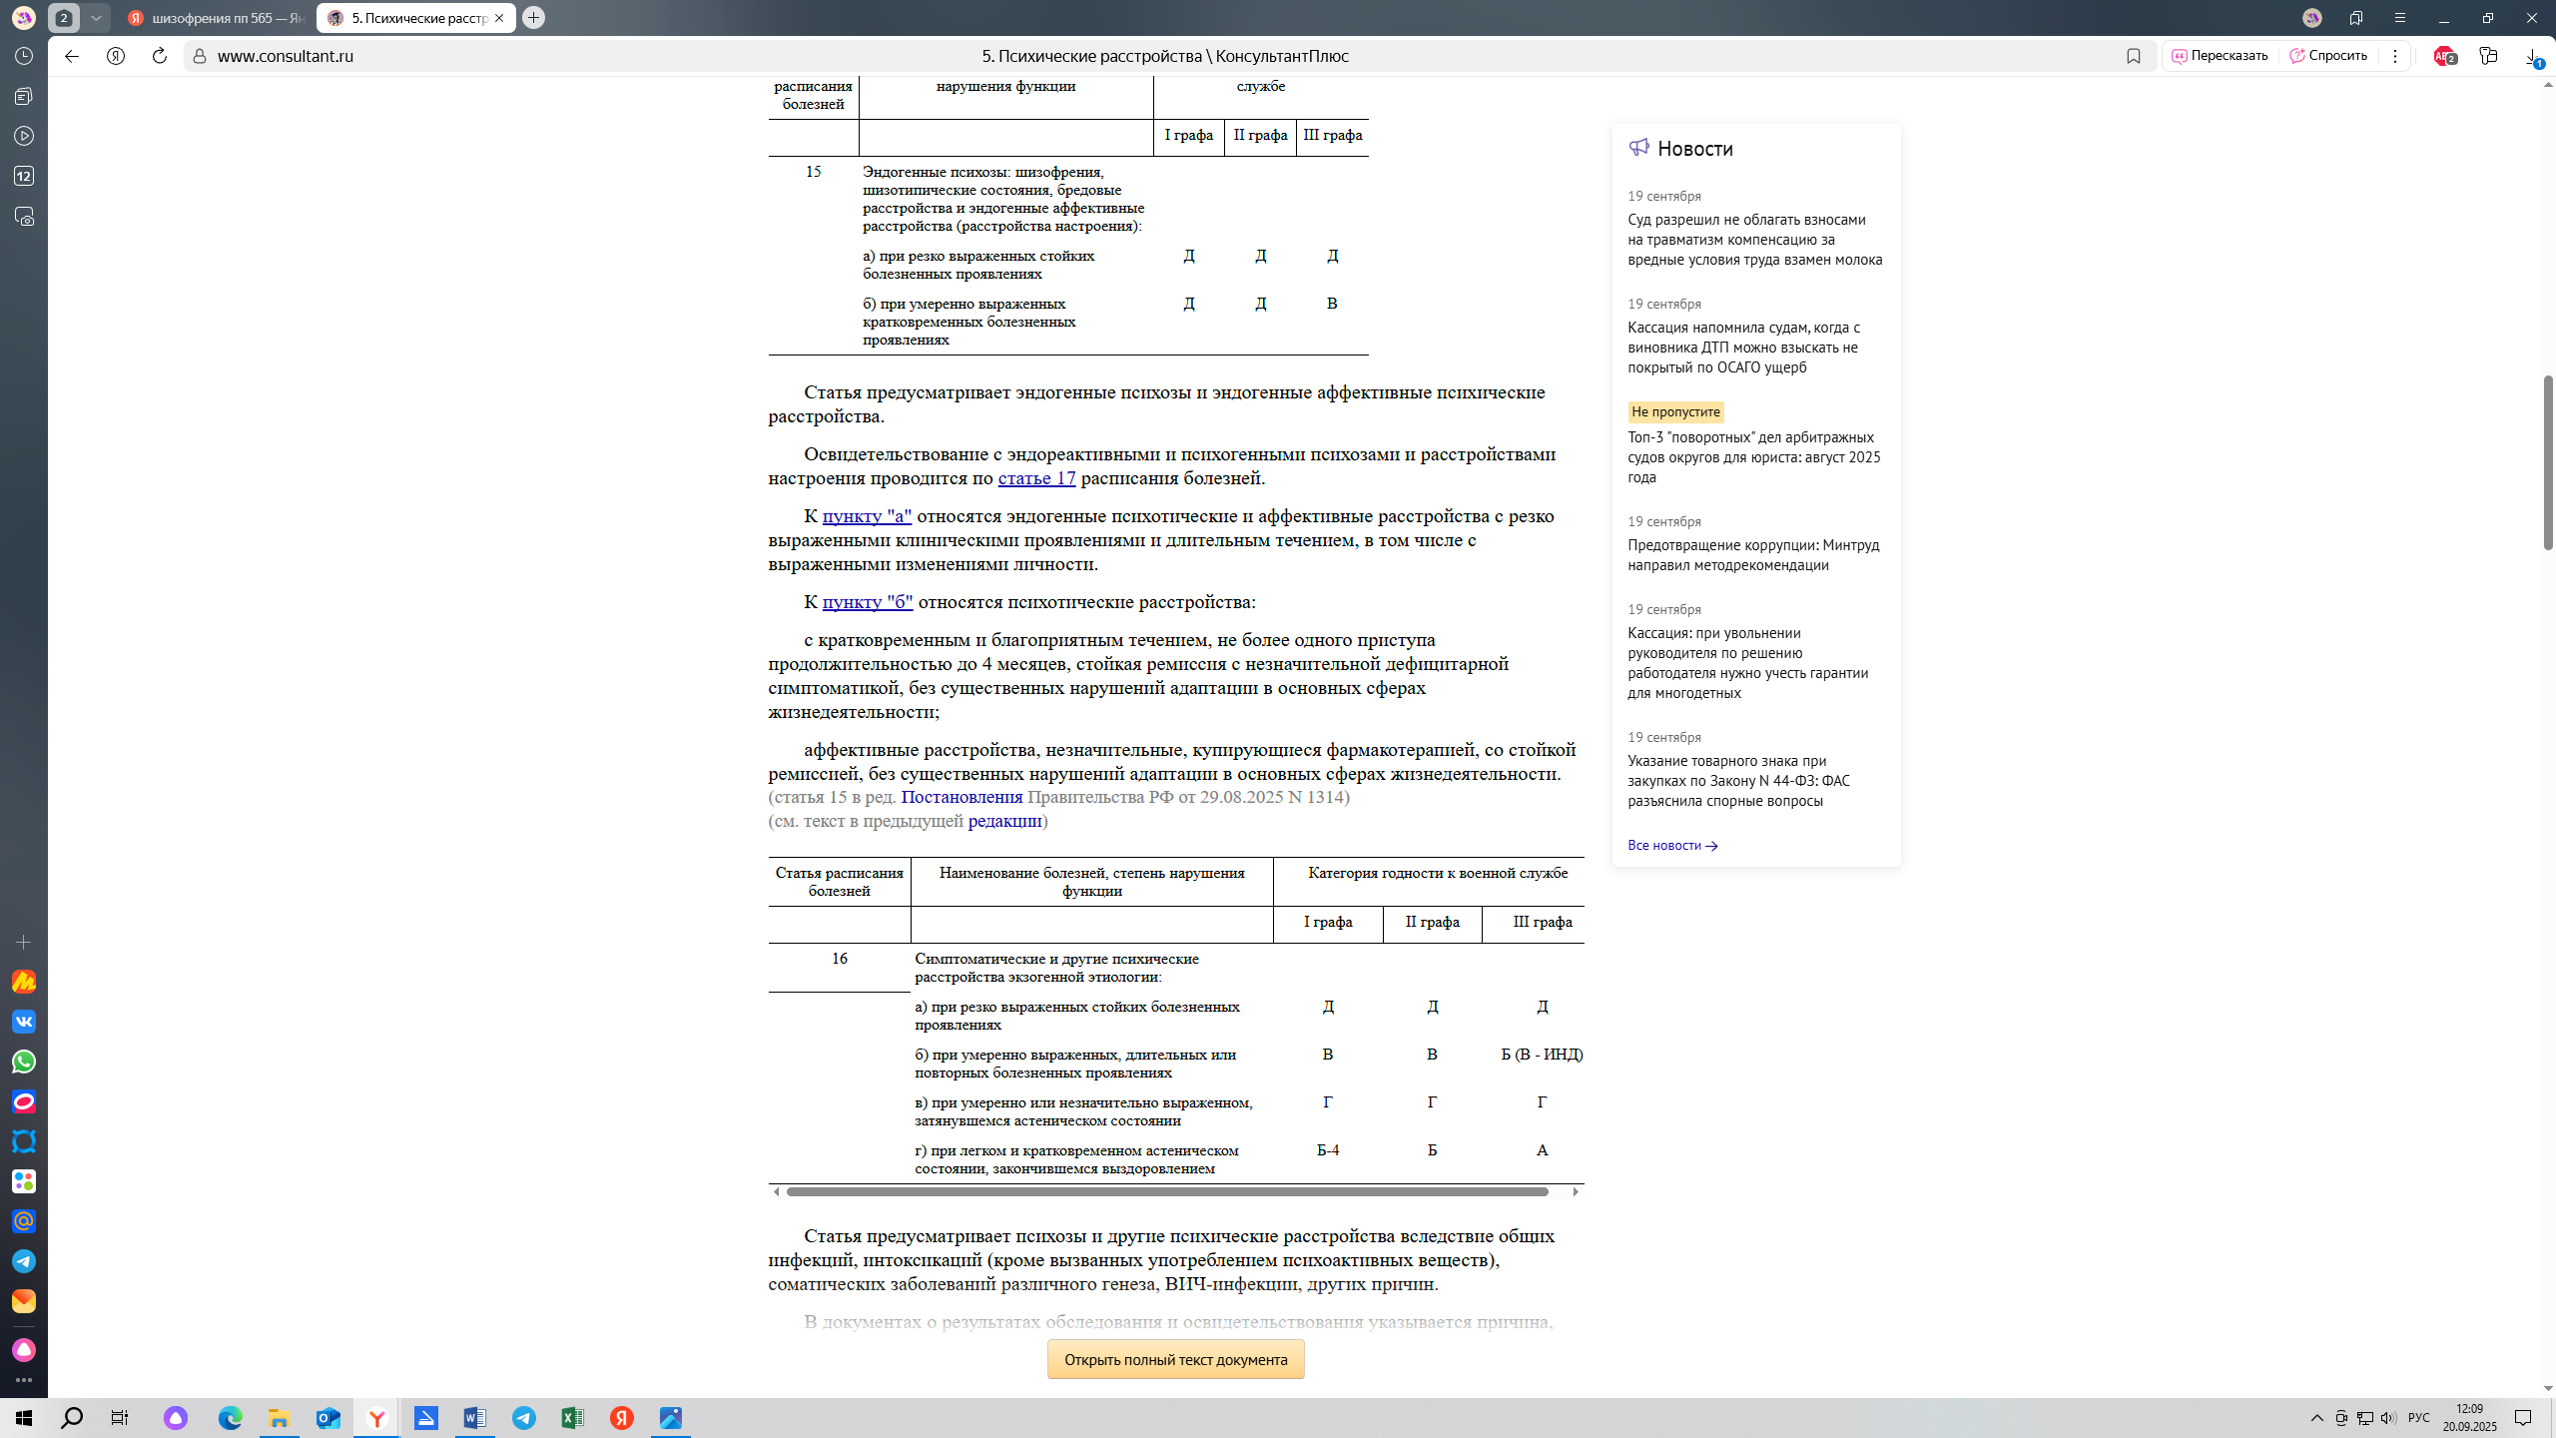The width and height of the screenshot is (2556, 1438).
Task: Open Минтруд методрекомендации news item
Action: click(1753, 555)
